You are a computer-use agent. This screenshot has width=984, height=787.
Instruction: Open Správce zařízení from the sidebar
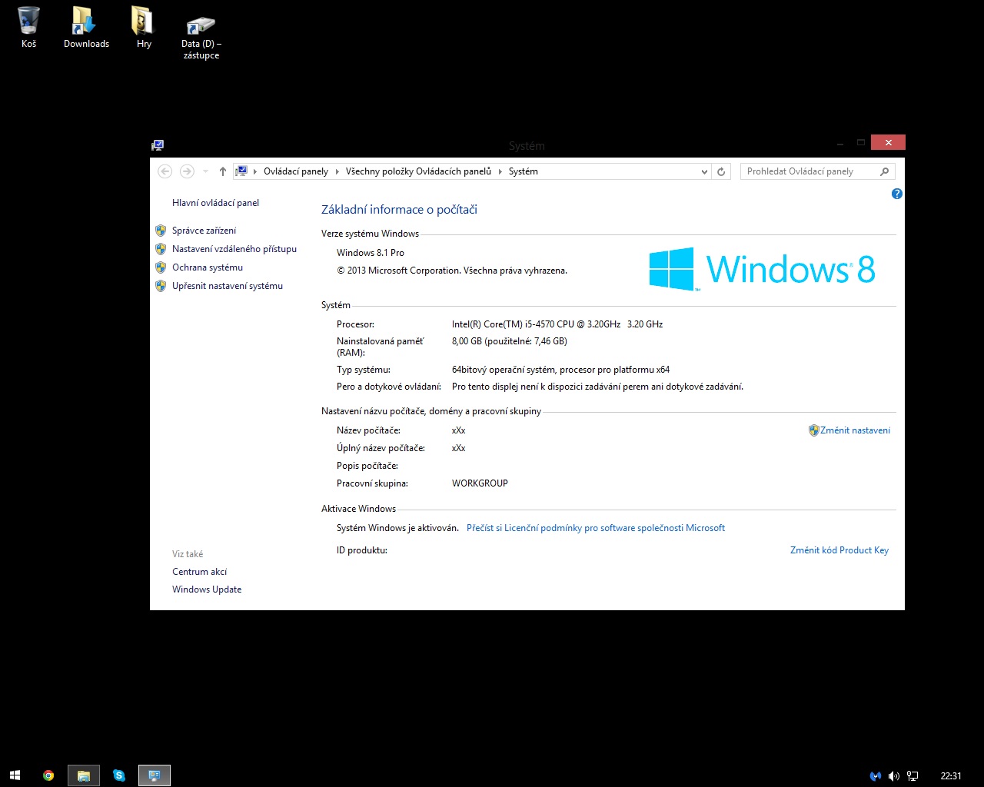click(x=204, y=231)
